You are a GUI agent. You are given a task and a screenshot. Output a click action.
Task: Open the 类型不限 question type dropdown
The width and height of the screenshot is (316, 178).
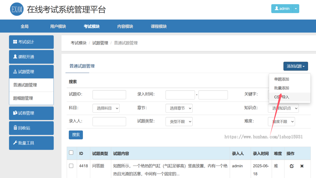click(179, 122)
